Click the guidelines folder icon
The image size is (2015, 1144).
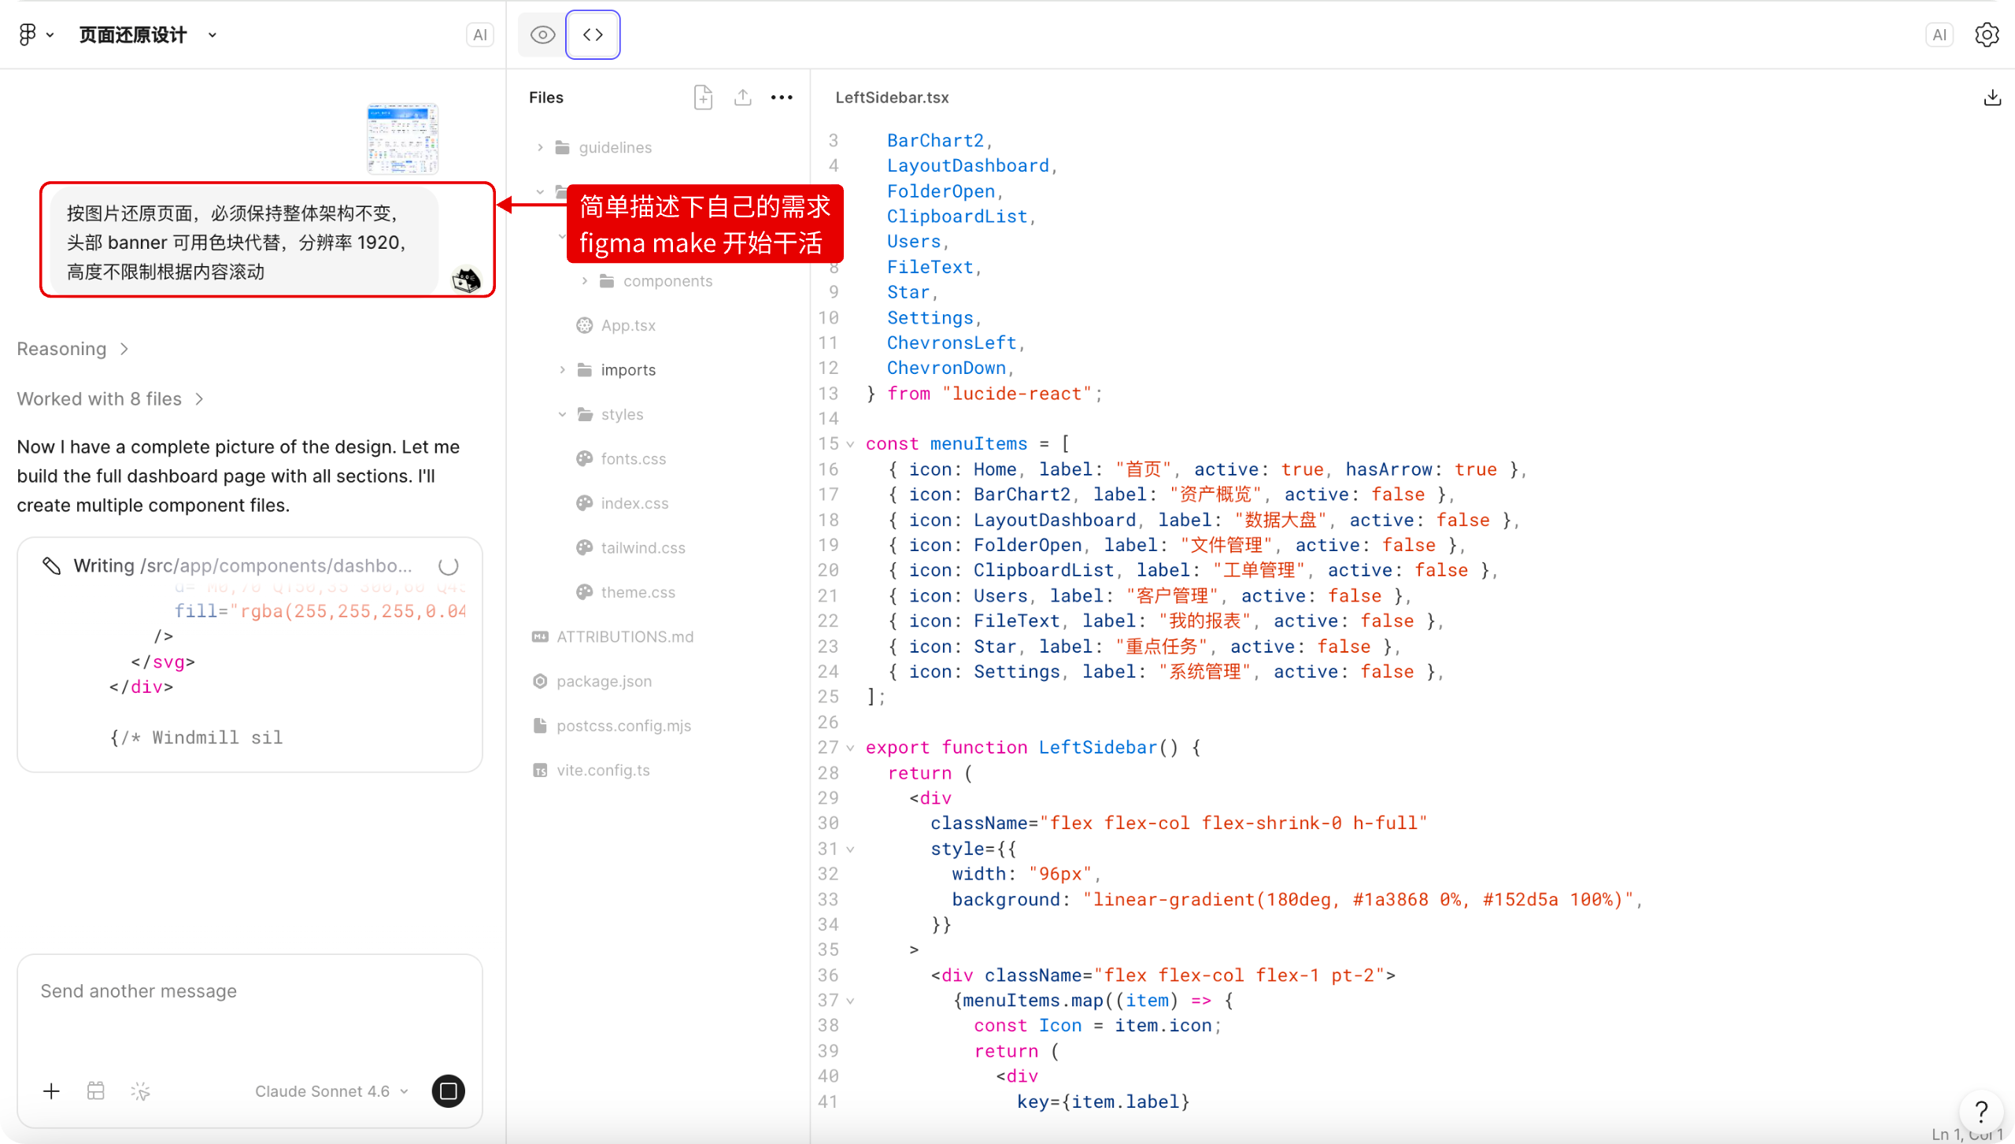[562, 147]
